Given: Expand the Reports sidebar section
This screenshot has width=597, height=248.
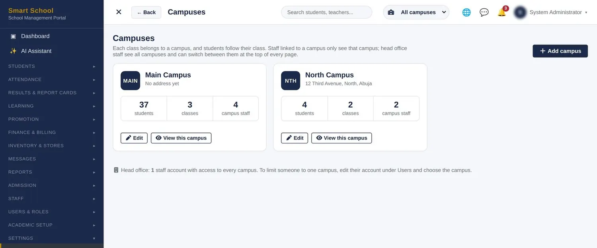Looking at the screenshot, I should tap(52, 172).
